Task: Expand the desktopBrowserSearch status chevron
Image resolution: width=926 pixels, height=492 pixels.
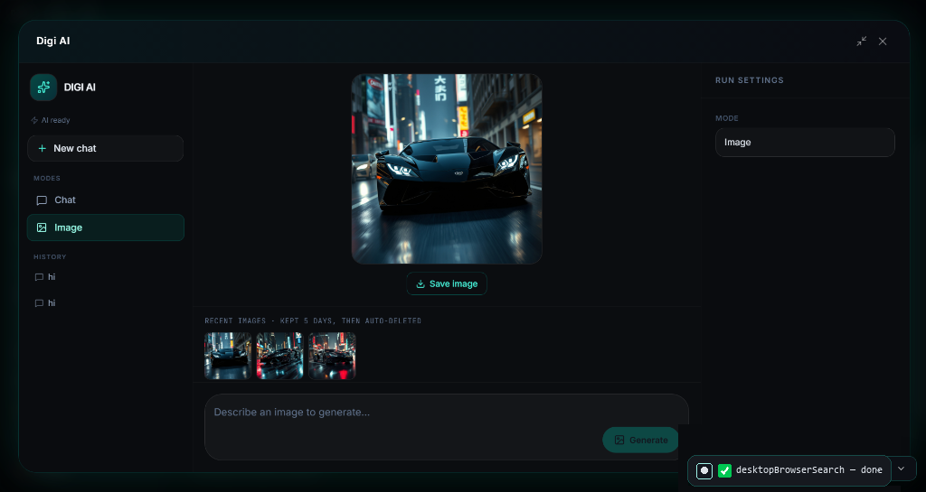Action: click(x=902, y=469)
